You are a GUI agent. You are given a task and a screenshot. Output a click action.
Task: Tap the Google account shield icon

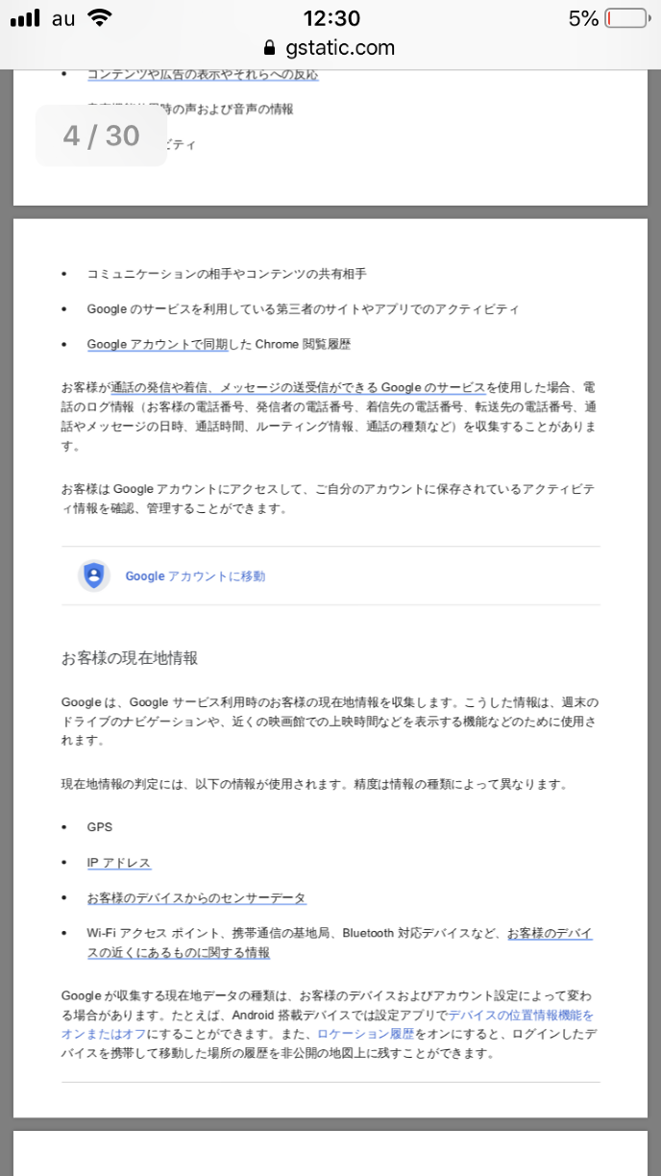tap(93, 576)
